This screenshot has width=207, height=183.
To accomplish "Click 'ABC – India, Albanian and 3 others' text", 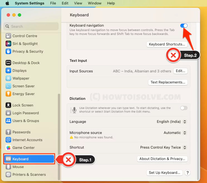I will 142,71.
